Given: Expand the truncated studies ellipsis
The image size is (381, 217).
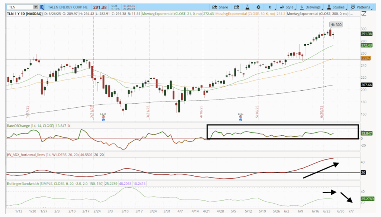Looking at the screenshot, I should pyautogui.click(x=351, y=14).
